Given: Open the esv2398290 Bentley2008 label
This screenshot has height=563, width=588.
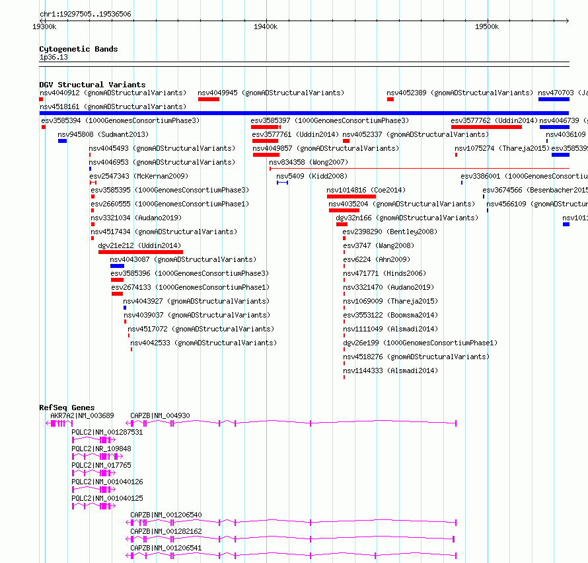Looking at the screenshot, I should (x=390, y=232).
